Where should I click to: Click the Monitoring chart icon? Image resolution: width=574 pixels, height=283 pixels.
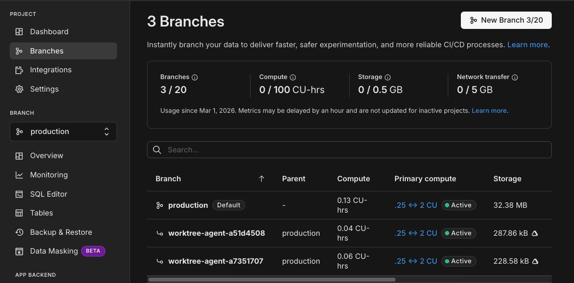point(19,175)
